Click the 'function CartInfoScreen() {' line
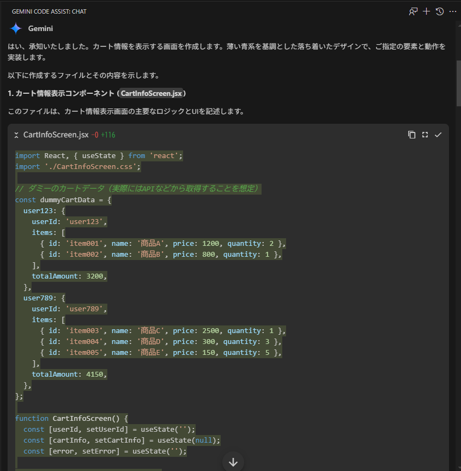Viewport: 461px width, 471px height. (x=71, y=419)
